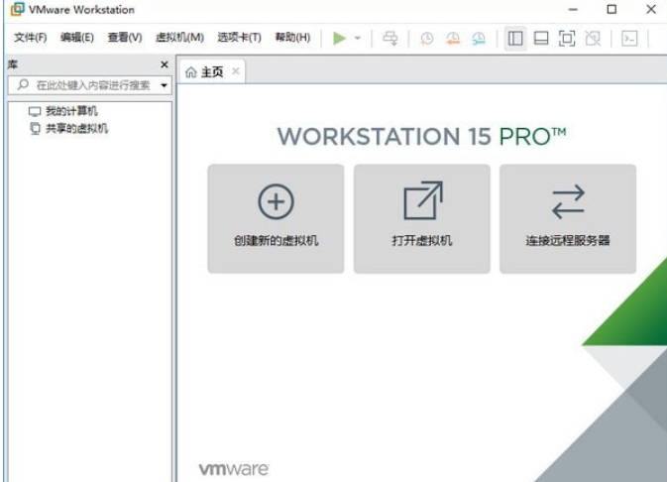Open the 编辑(E) menu
The height and width of the screenshot is (482, 667).
pos(77,38)
